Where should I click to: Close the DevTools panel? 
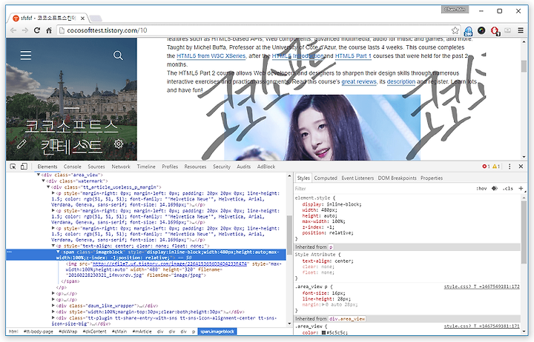pyautogui.click(x=521, y=167)
